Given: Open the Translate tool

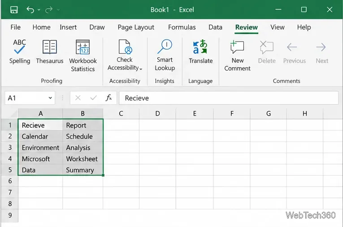Looking at the screenshot, I should point(200,52).
